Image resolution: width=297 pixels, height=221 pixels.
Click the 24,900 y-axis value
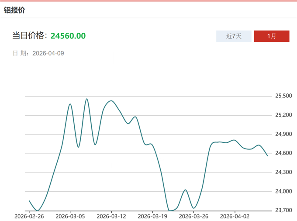coord(283,135)
